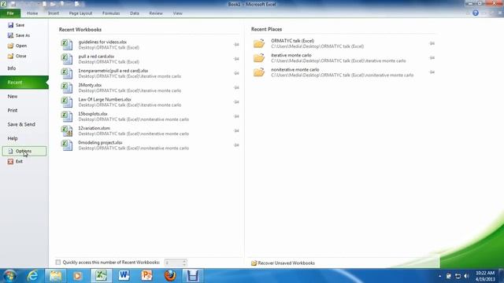Click the Windows Start button

pyautogui.click(x=9, y=276)
